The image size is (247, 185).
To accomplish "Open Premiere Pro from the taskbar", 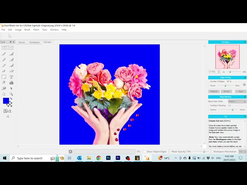I will click(x=118, y=158).
